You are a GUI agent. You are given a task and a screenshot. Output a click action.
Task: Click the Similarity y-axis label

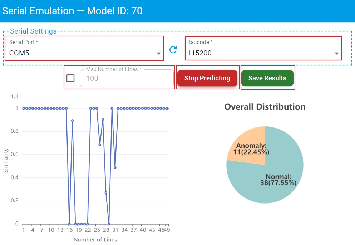(5, 161)
